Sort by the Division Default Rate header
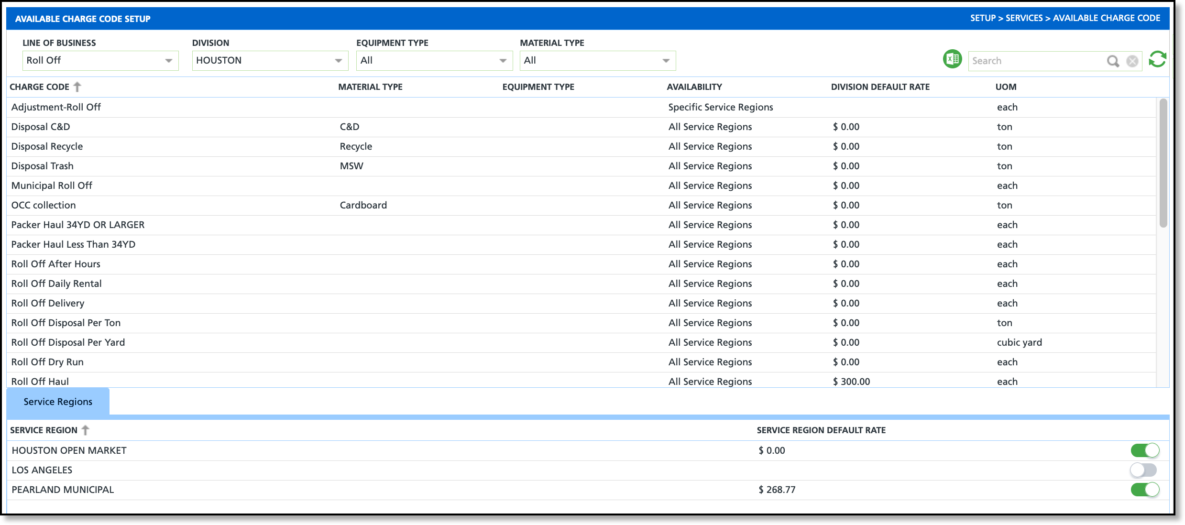Viewport: 1185px width, 525px height. point(880,87)
